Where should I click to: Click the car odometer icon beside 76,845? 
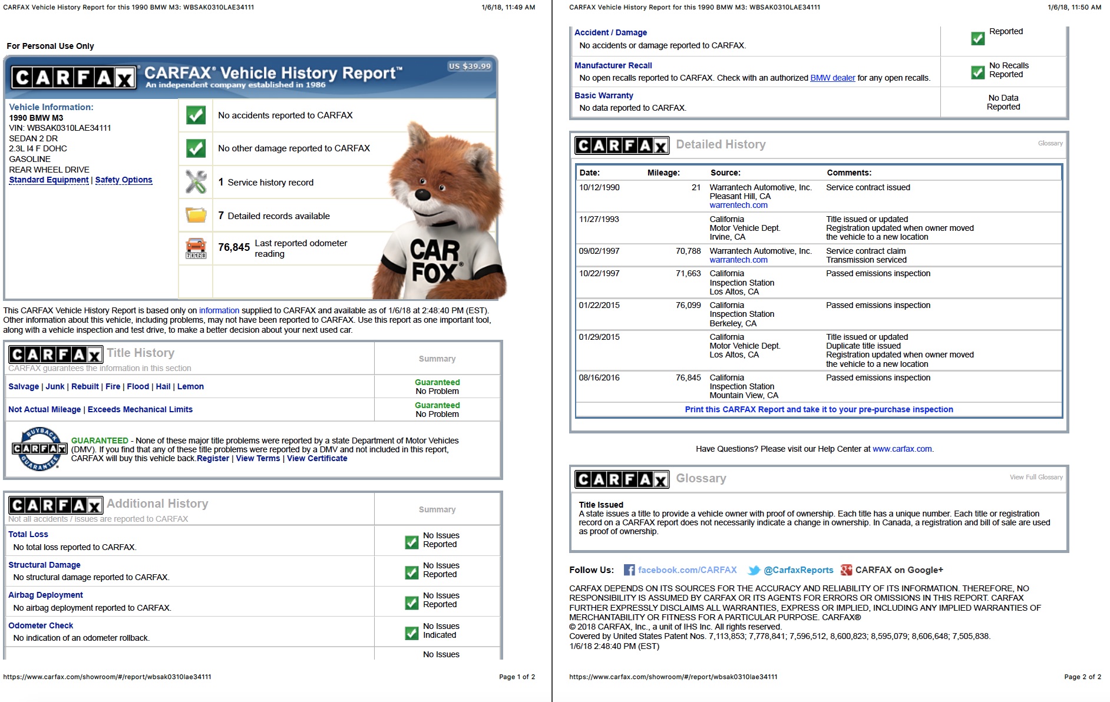(196, 249)
